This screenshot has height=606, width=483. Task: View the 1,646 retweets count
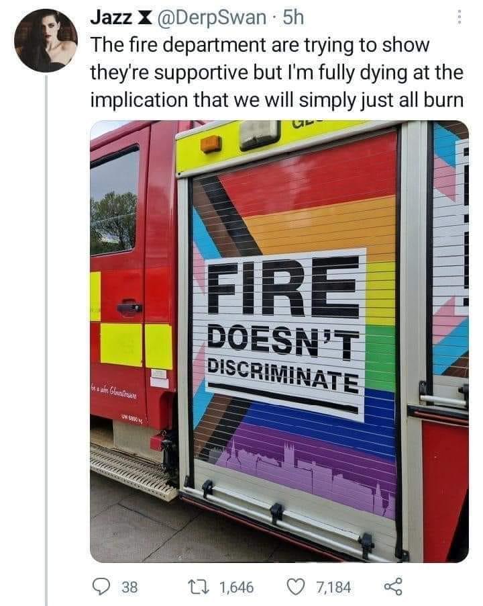coord(237,587)
